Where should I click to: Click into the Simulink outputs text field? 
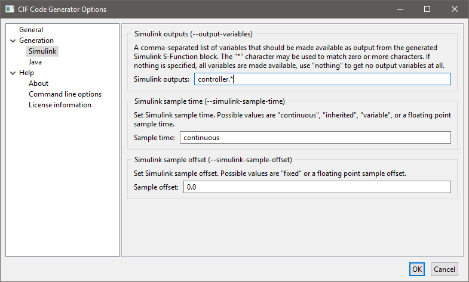pos(322,79)
